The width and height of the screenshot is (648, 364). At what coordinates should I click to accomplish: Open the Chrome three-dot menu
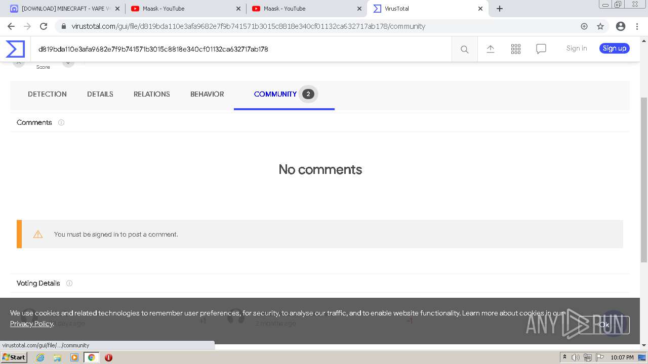637,26
